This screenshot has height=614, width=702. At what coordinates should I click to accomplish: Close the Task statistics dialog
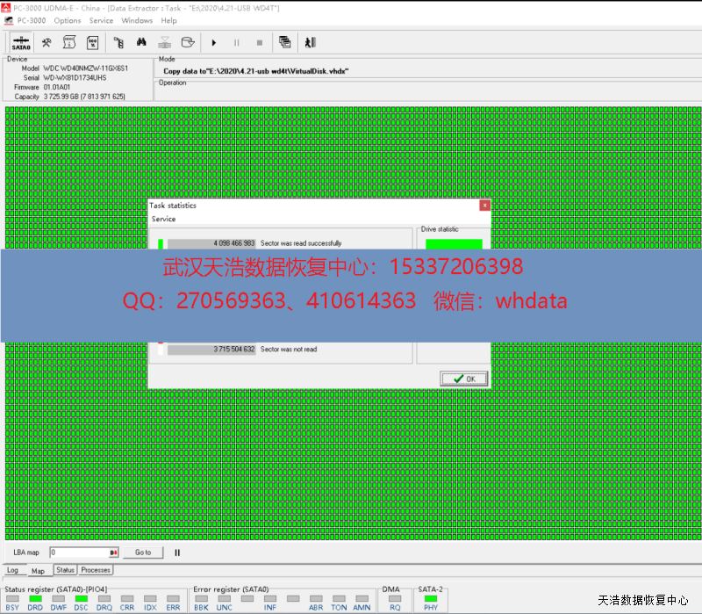484,206
